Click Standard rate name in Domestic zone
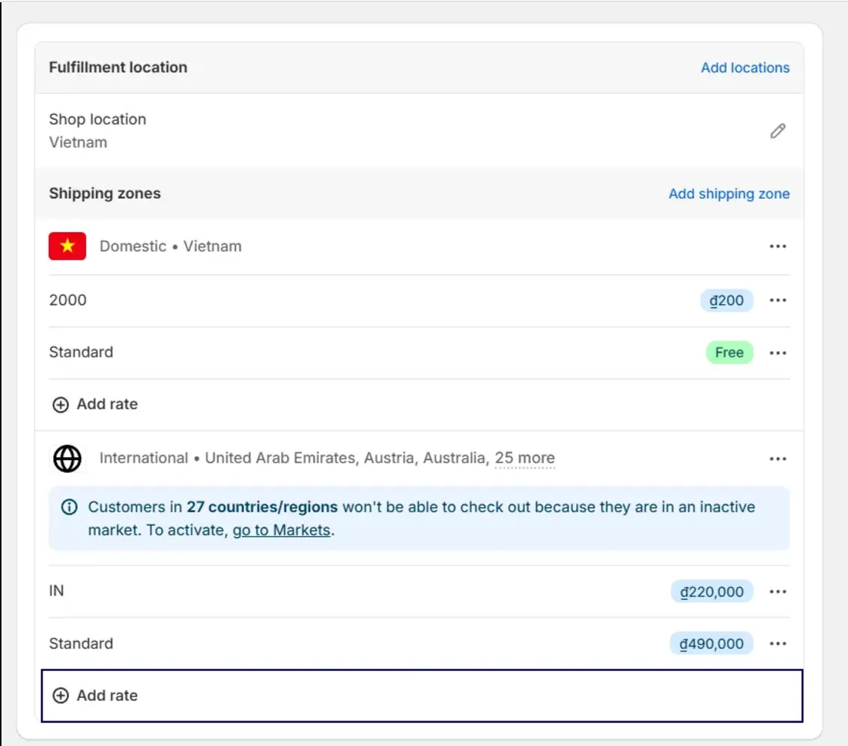 pyautogui.click(x=81, y=353)
